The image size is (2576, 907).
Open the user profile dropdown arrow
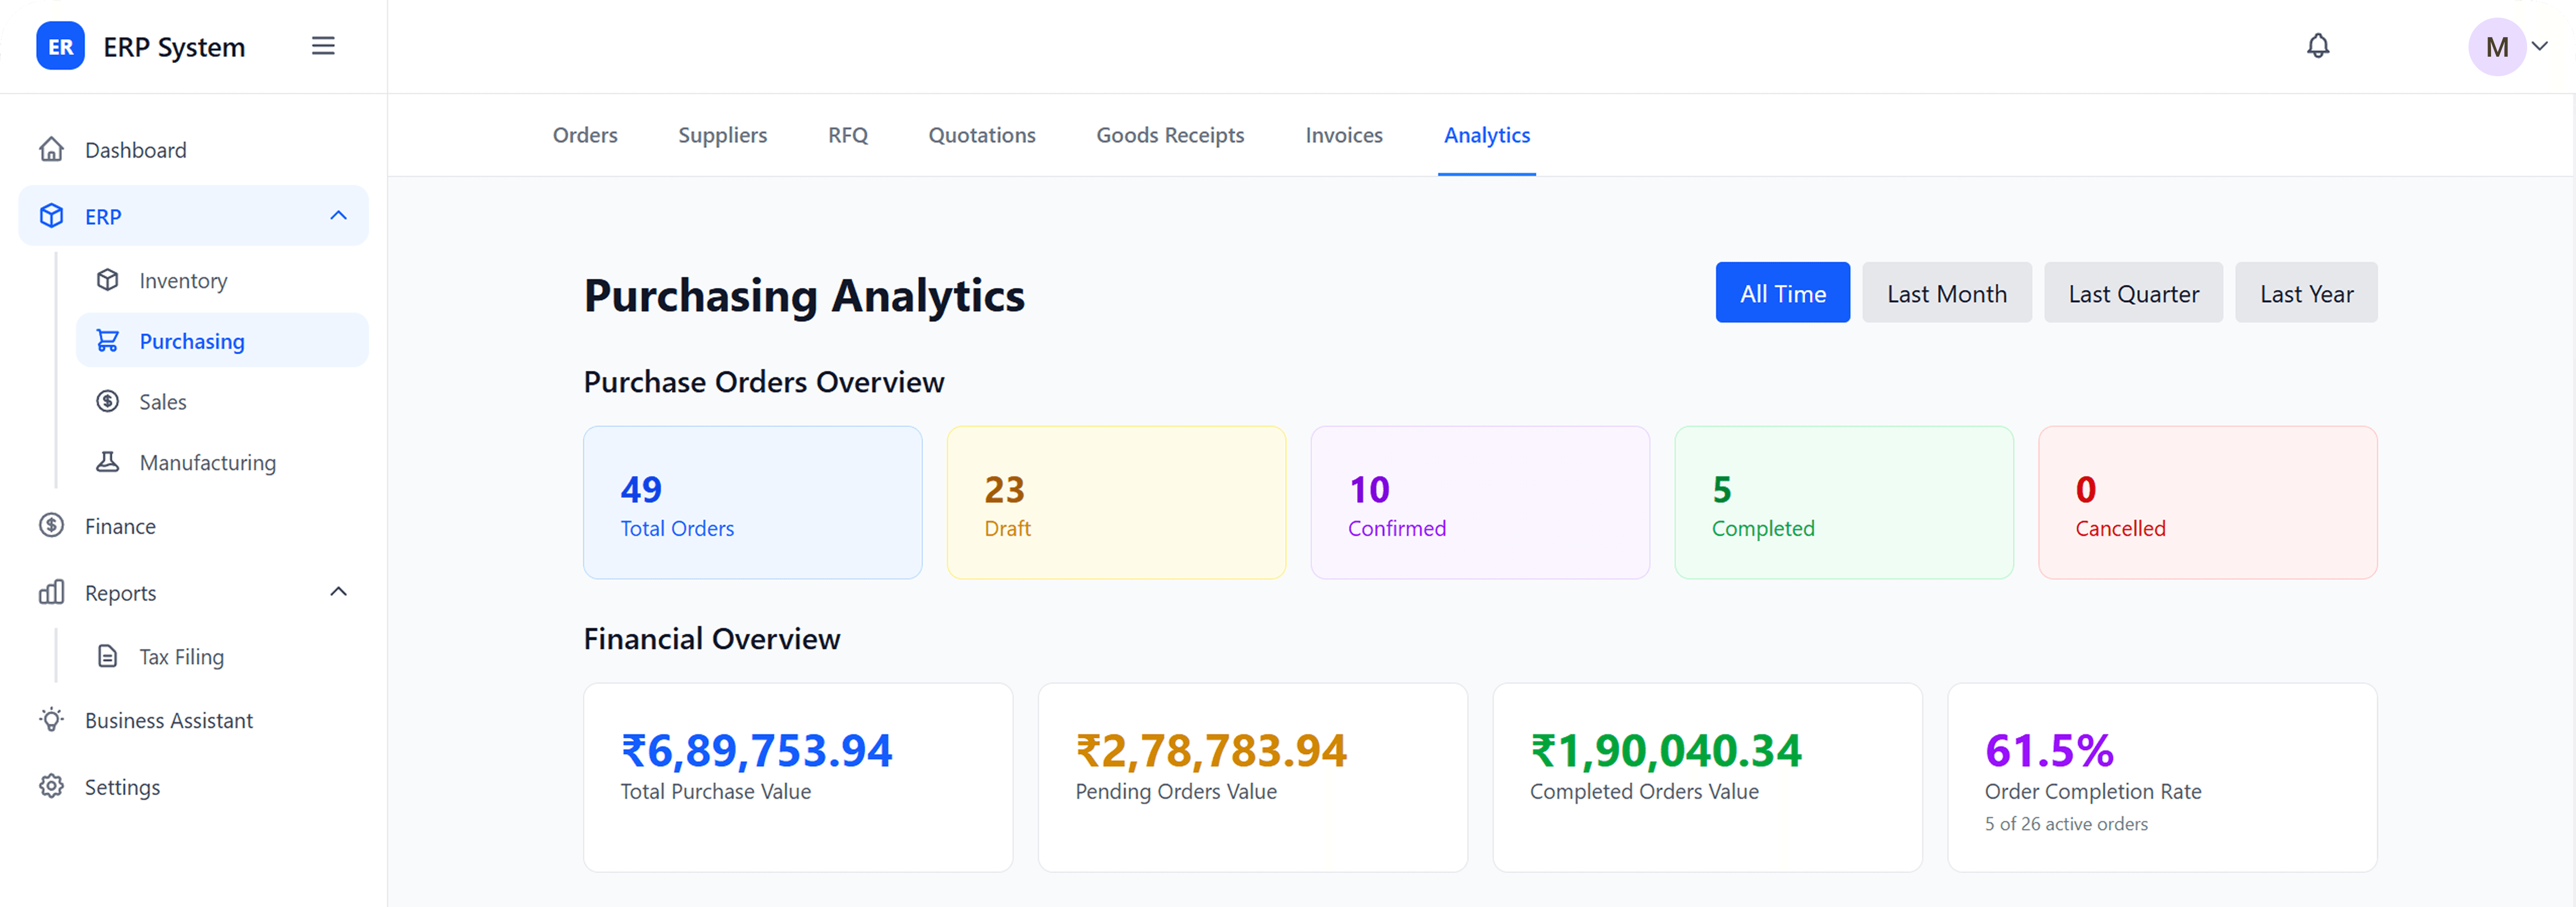click(2539, 46)
